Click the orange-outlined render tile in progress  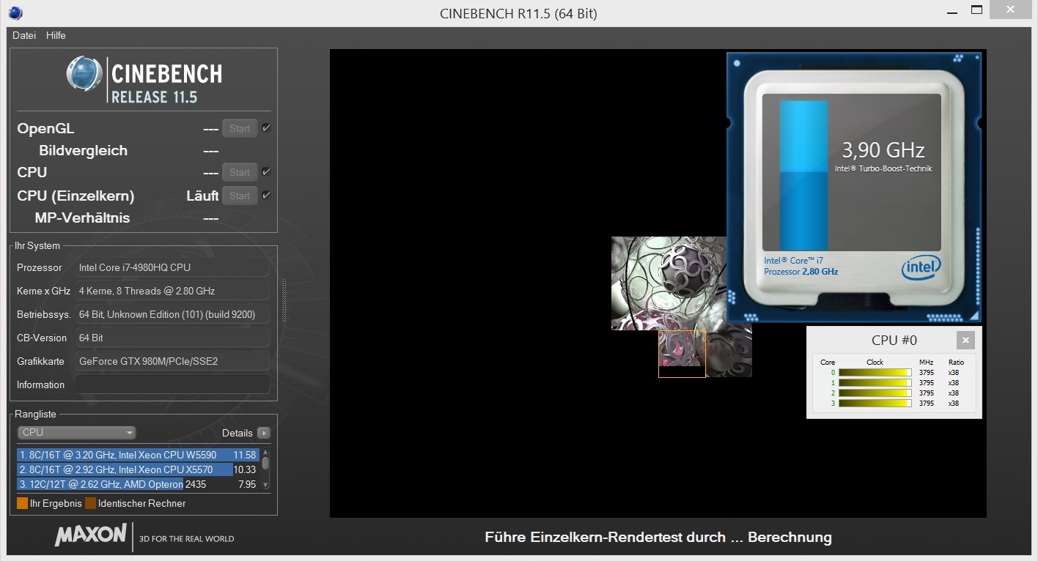click(x=682, y=354)
